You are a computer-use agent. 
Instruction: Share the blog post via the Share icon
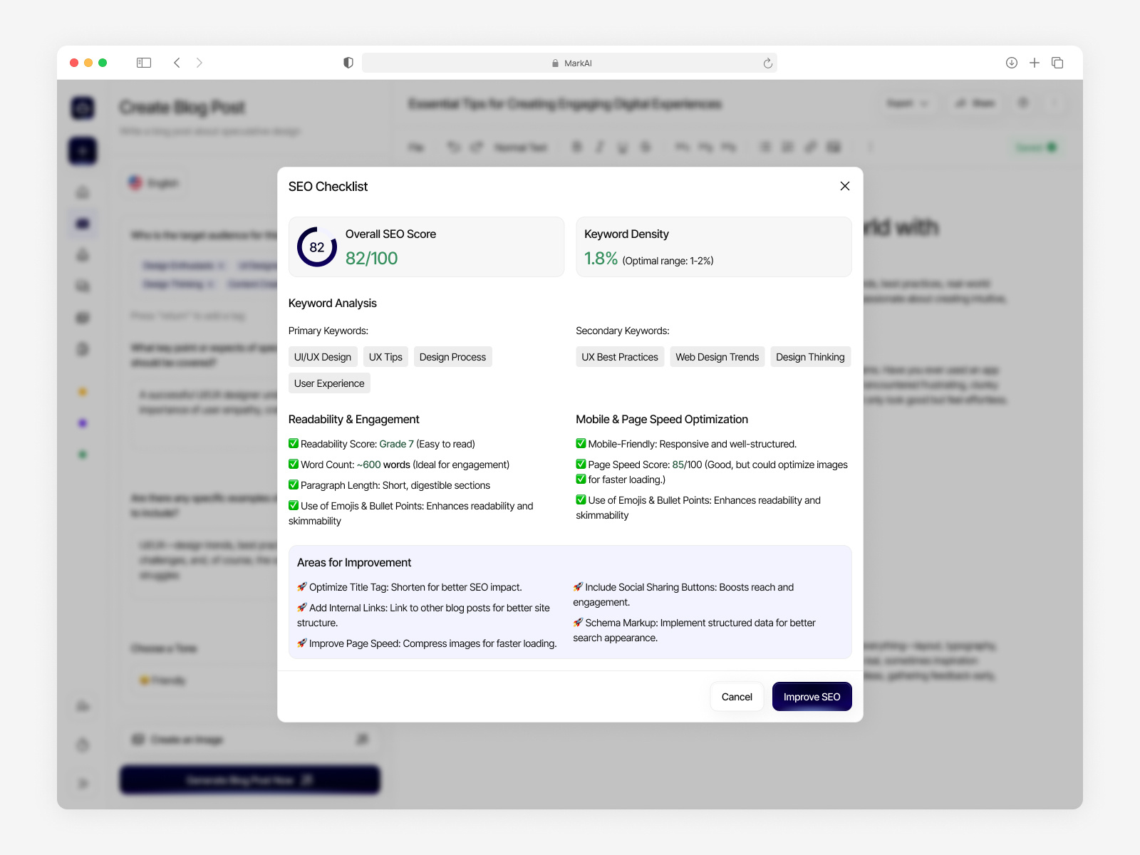[x=974, y=103]
